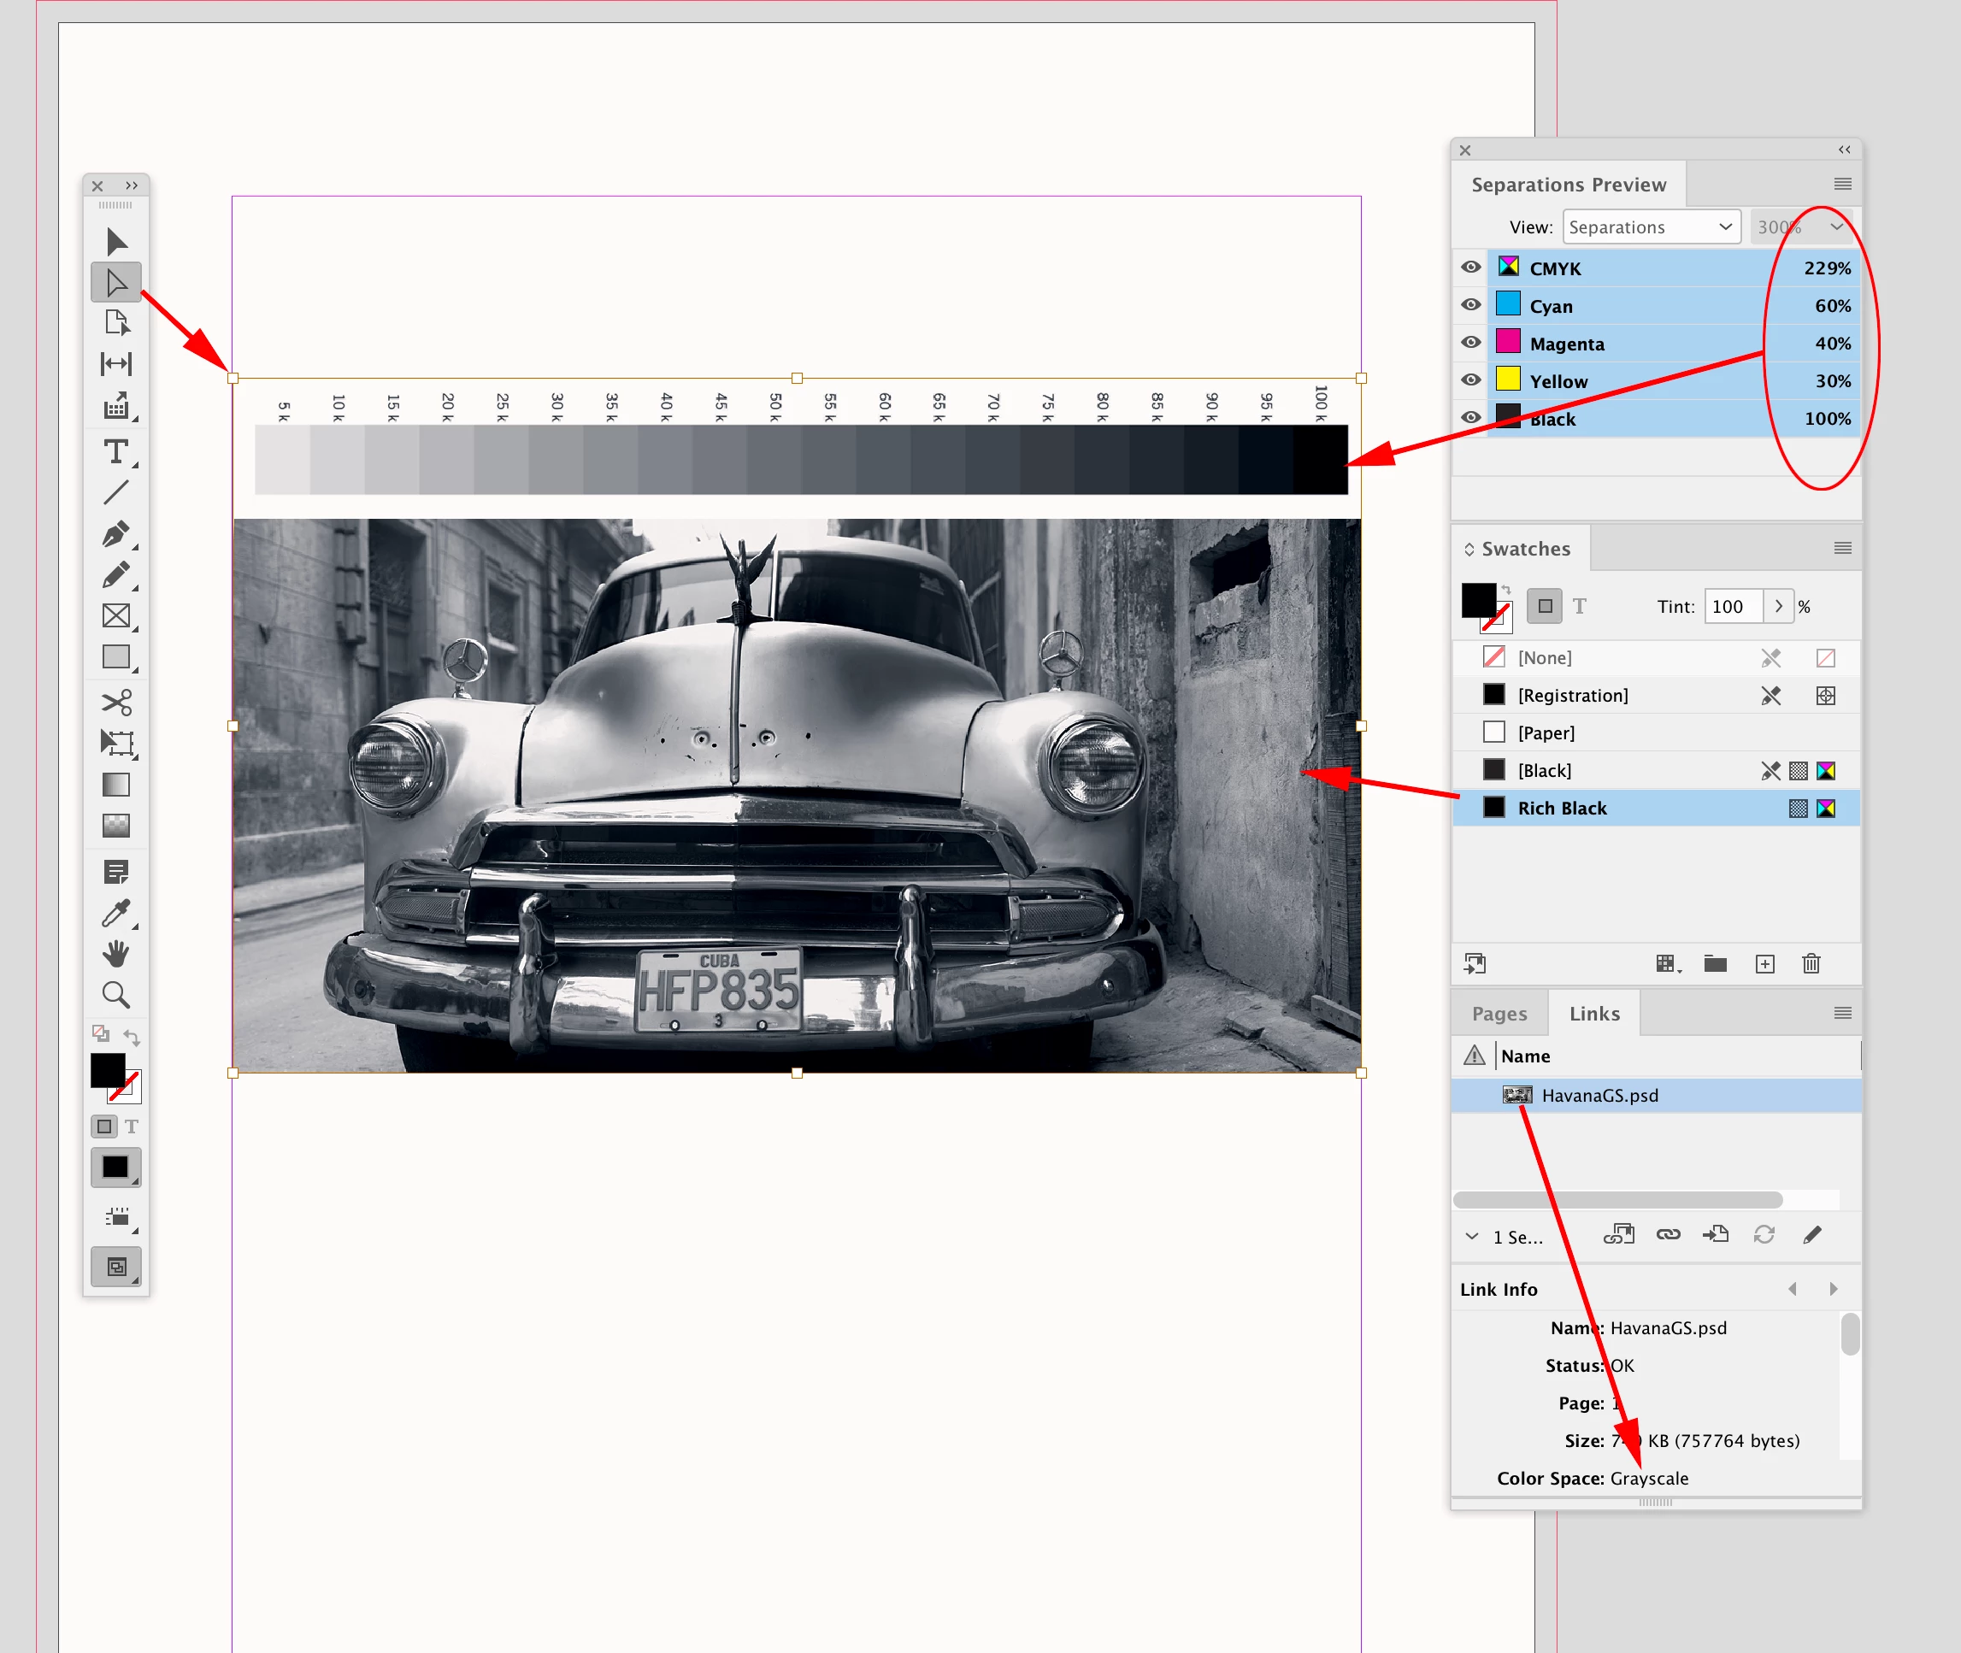Select the Rich Black swatch
Viewport: 1961px width, 1653px height.
click(1562, 808)
